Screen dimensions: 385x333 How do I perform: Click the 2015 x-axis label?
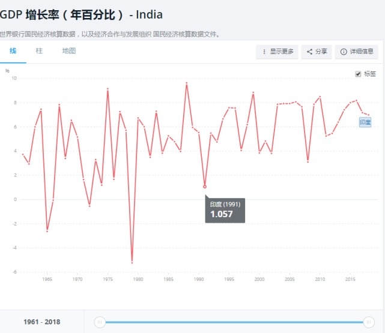[x=350, y=279]
